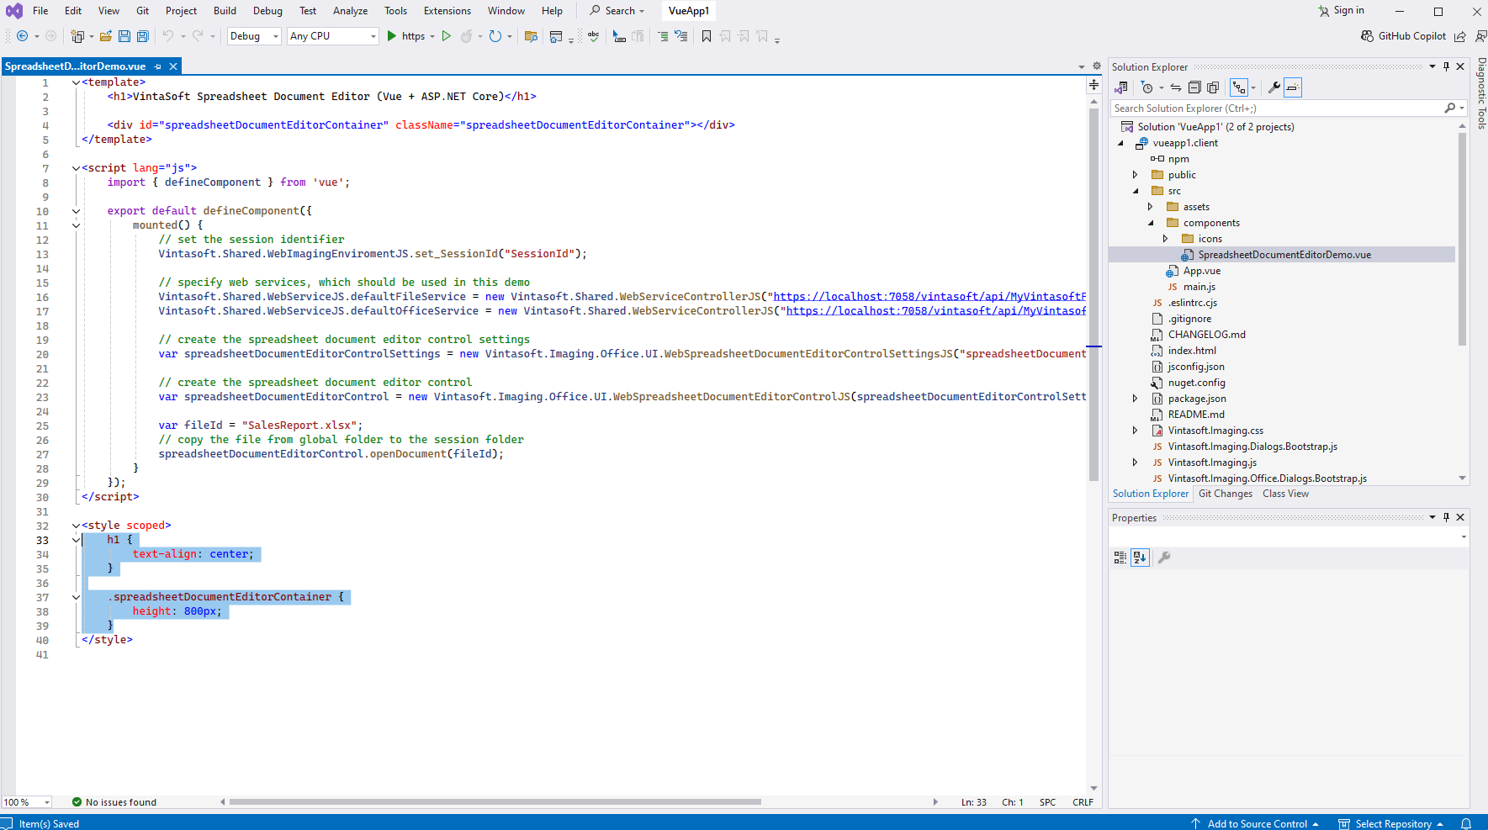Viewport: 1488px width, 830px height.
Task: Collapse the script block on line 7
Action: tap(76, 168)
